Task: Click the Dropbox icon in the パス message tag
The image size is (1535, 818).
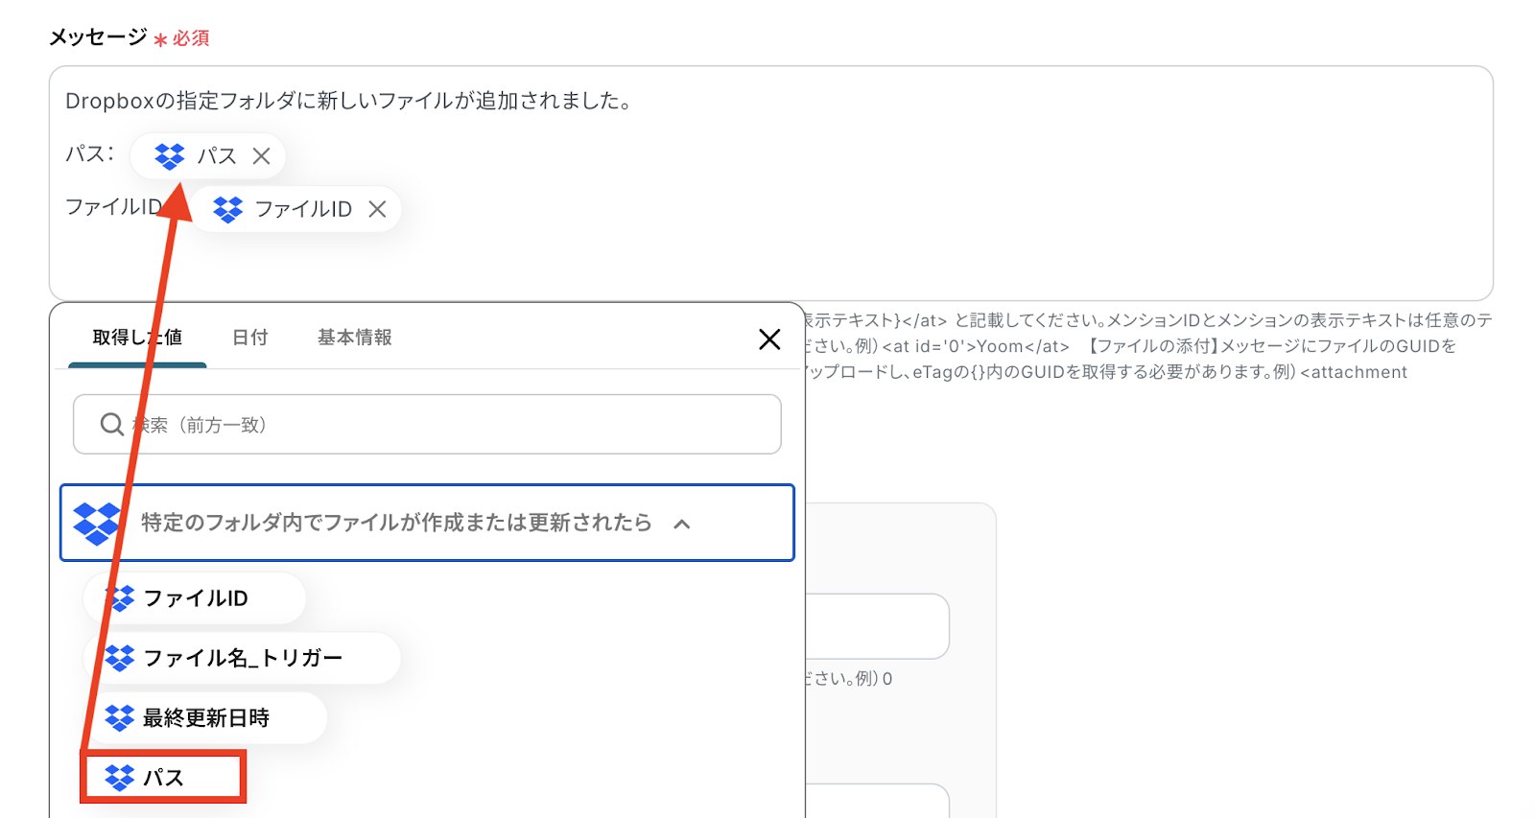Action: (170, 156)
